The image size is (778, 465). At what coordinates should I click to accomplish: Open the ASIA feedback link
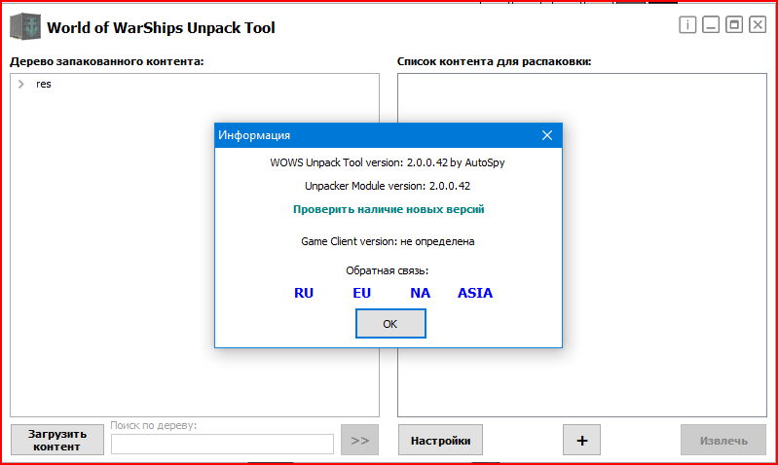[x=475, y=293]
